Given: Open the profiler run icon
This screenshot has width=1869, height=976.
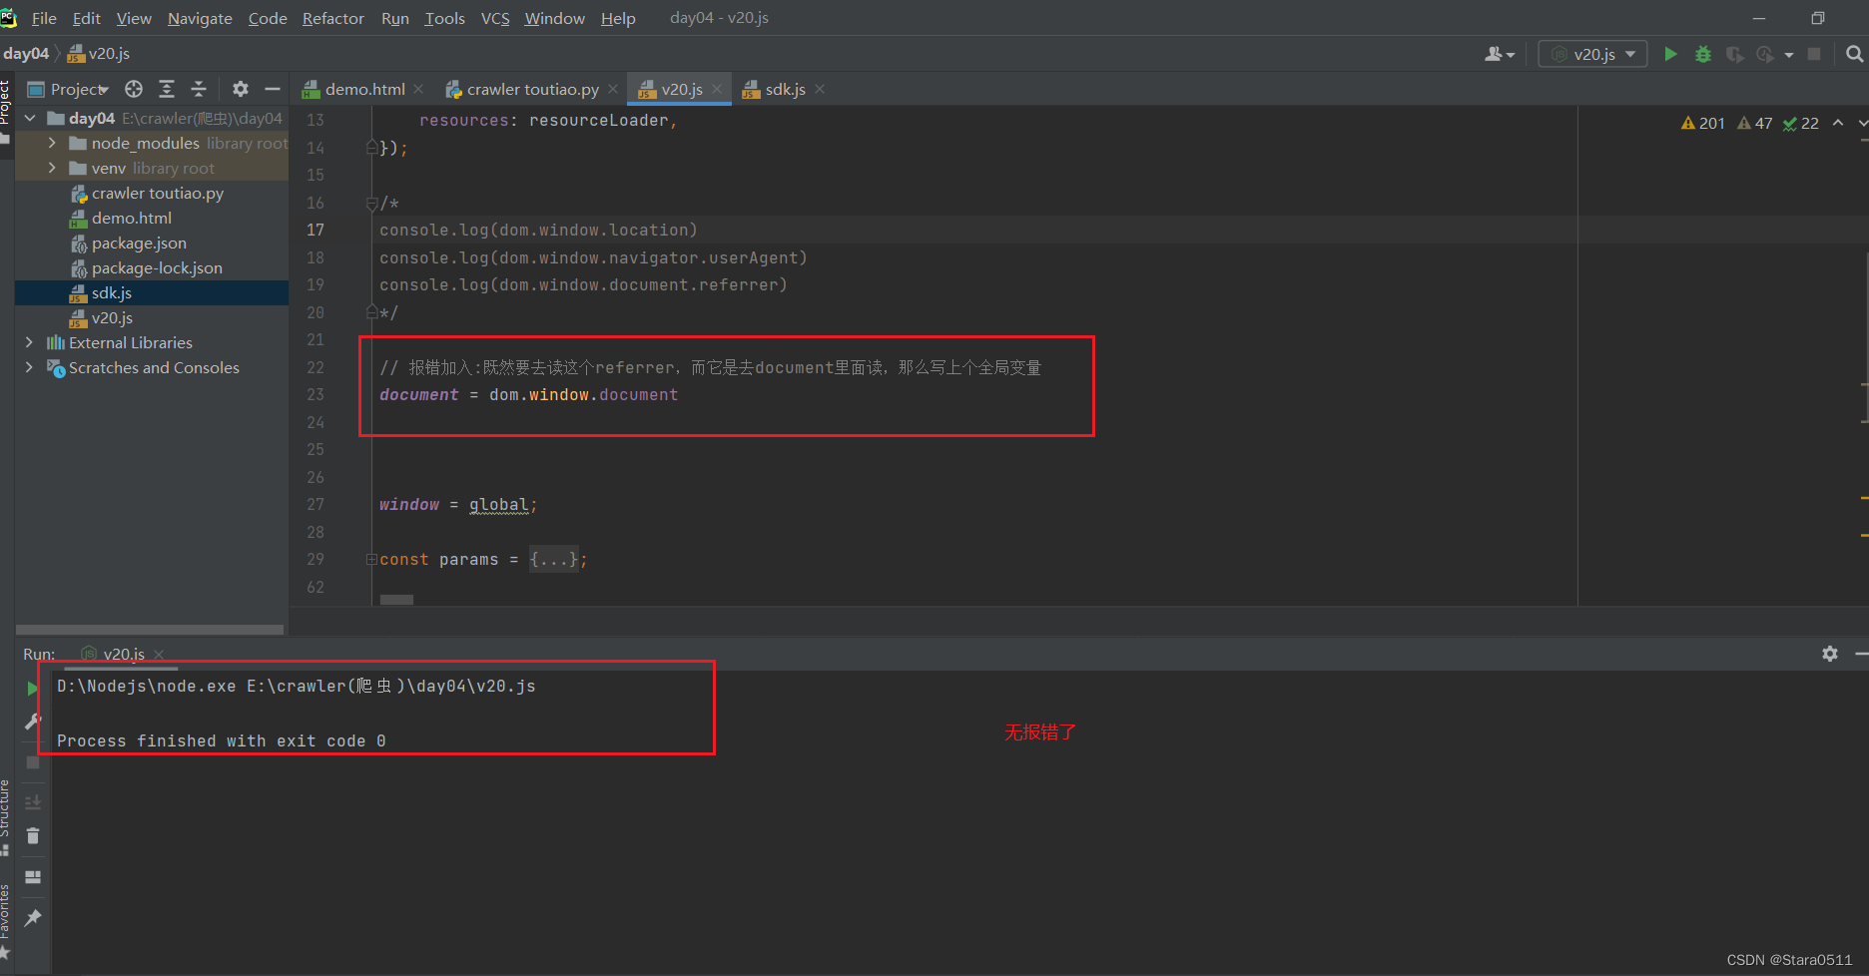Looking at the screenshot, I should click(1765, 54).
